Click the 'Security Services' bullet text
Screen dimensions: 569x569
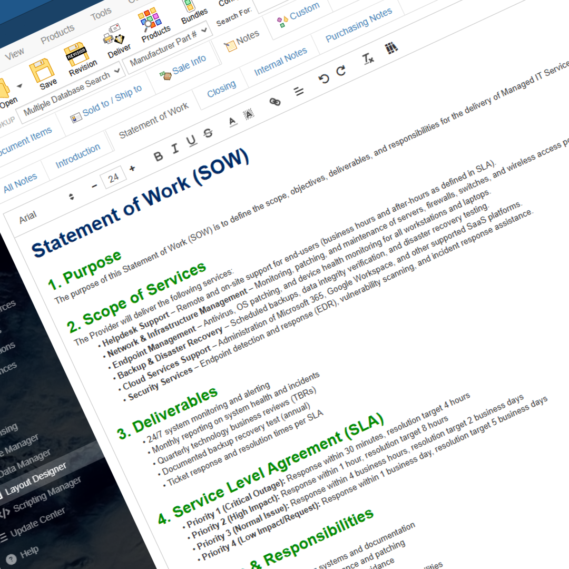pos(160,384)
